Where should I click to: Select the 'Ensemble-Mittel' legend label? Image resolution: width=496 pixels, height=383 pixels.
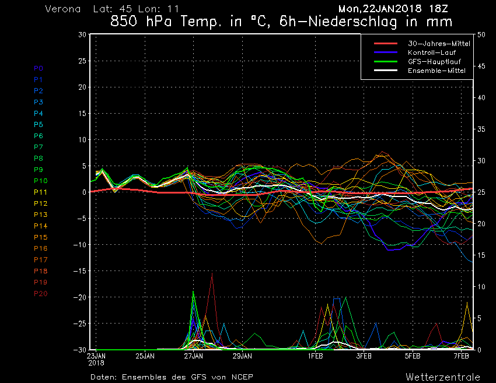[x=436, y=71]
